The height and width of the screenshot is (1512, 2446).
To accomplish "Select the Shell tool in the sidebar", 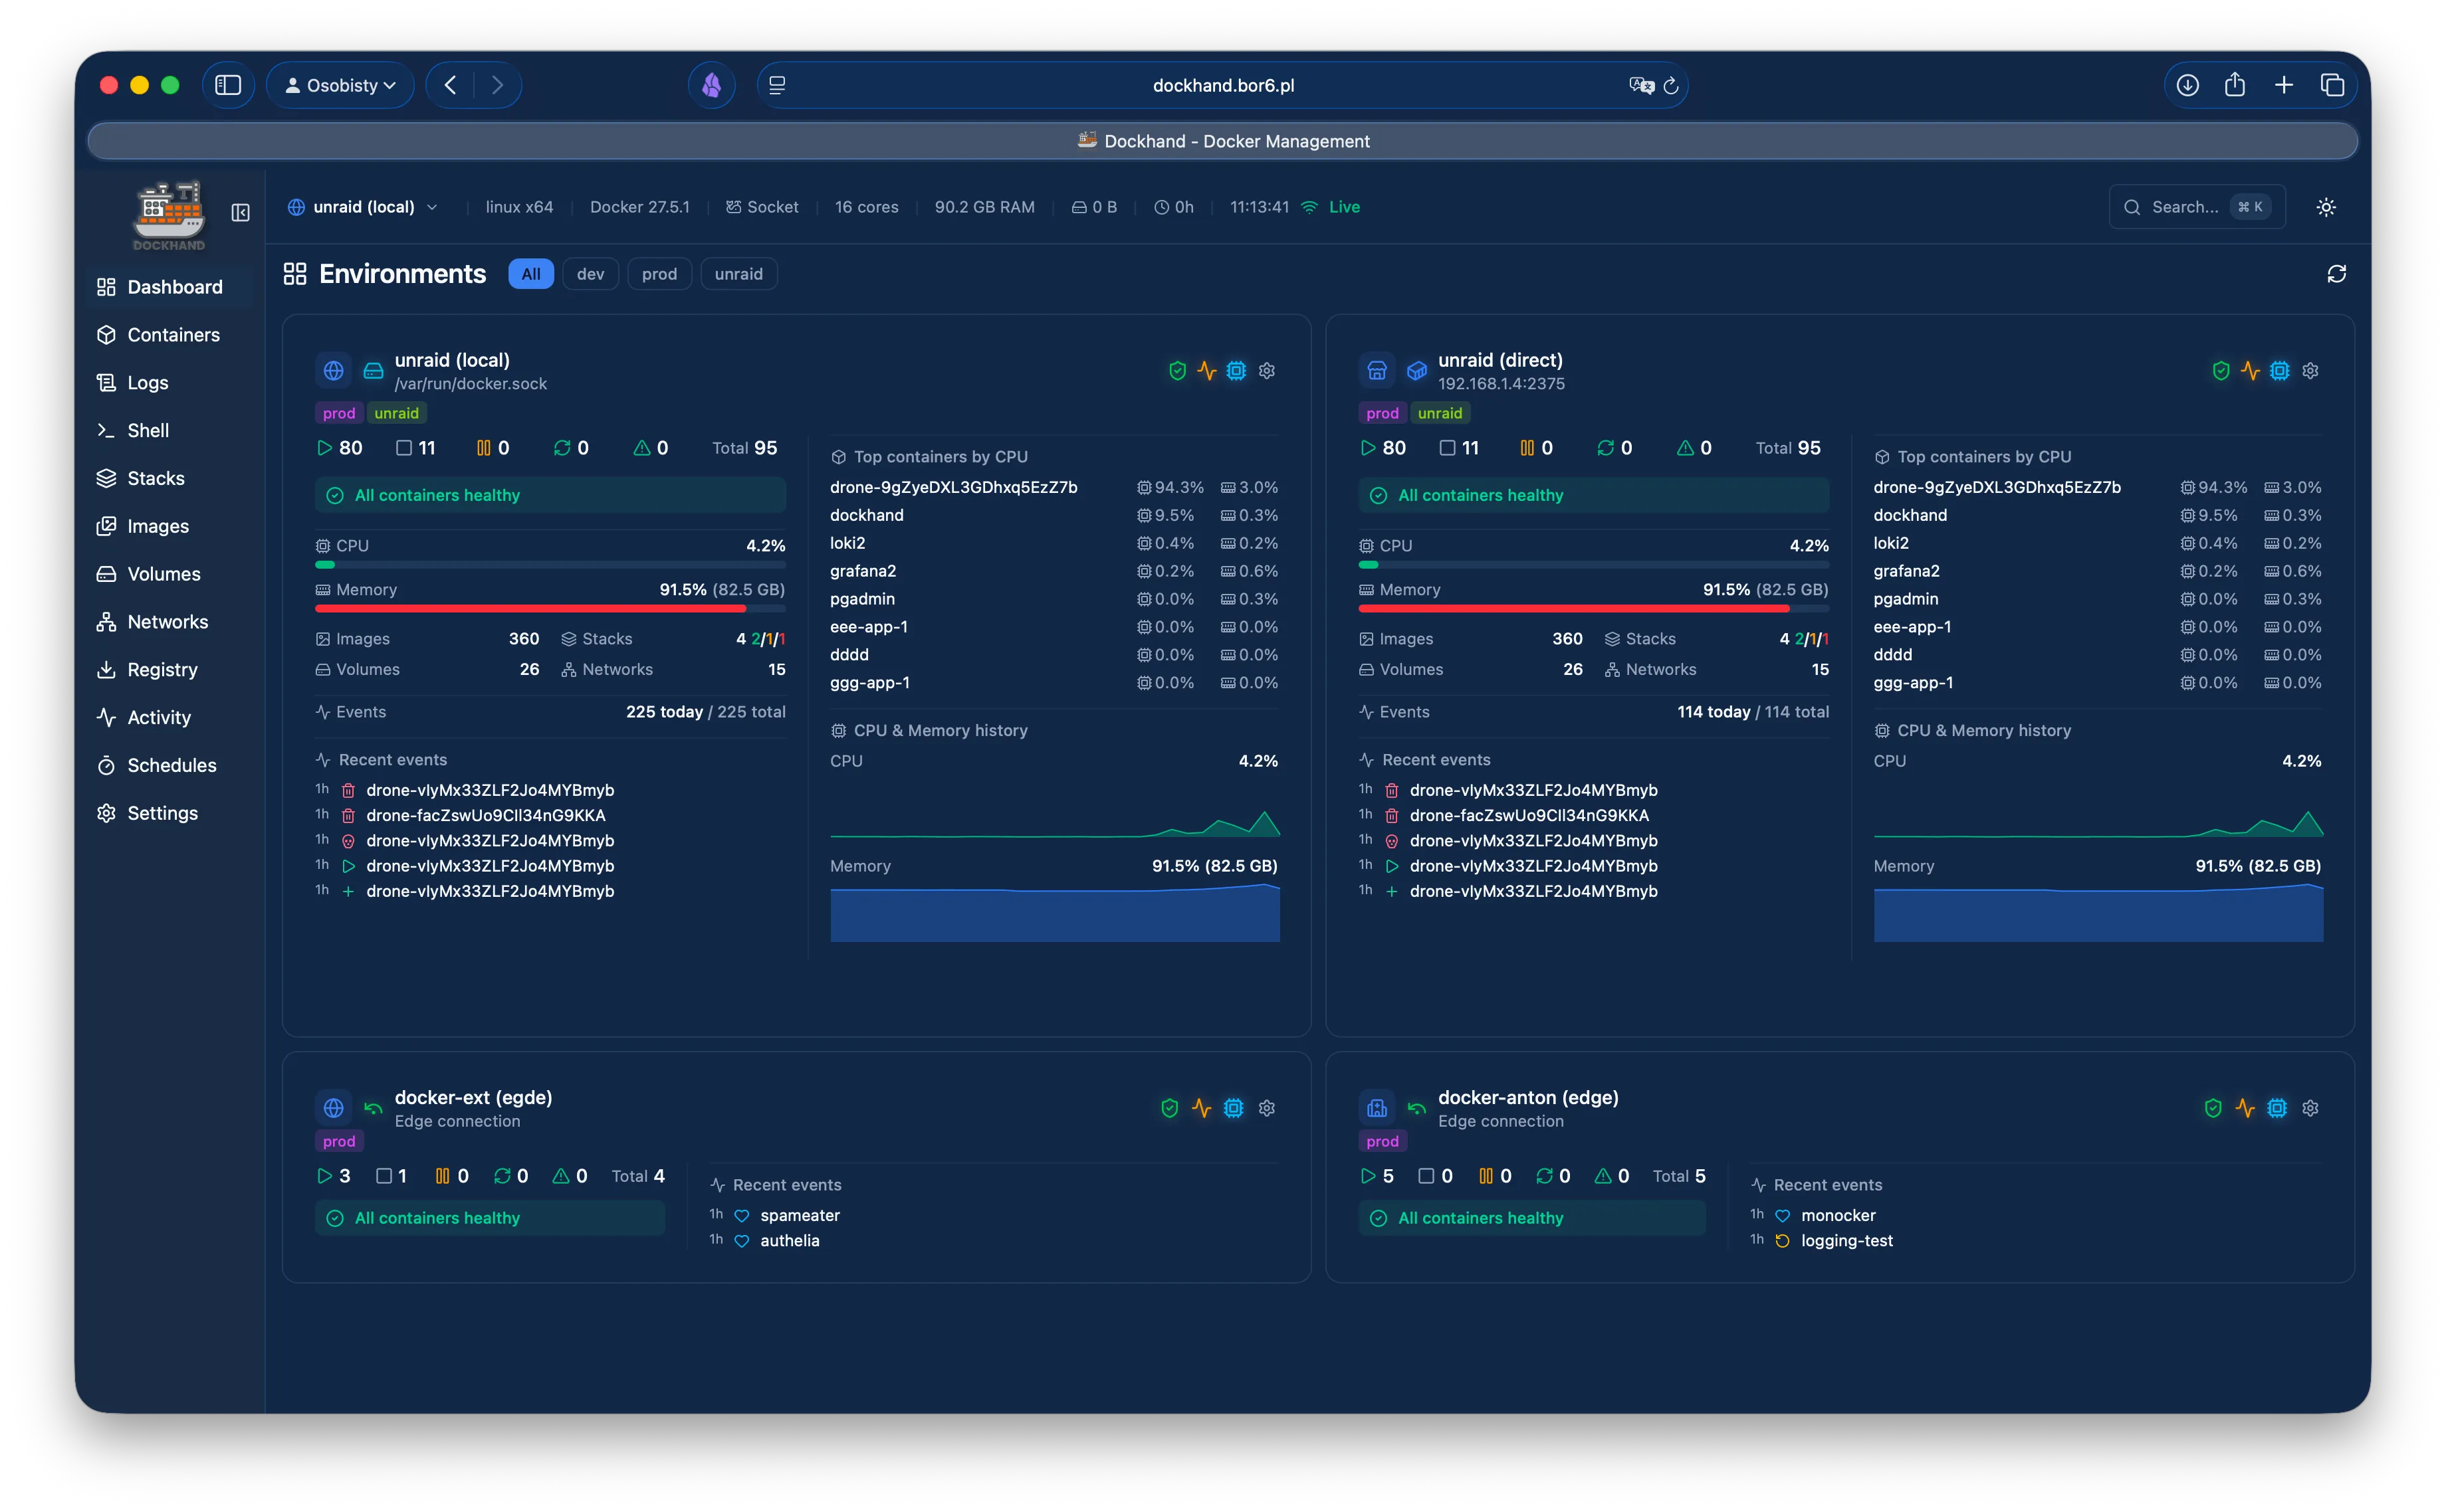I will pyautogui.click(x=147, y=430).
